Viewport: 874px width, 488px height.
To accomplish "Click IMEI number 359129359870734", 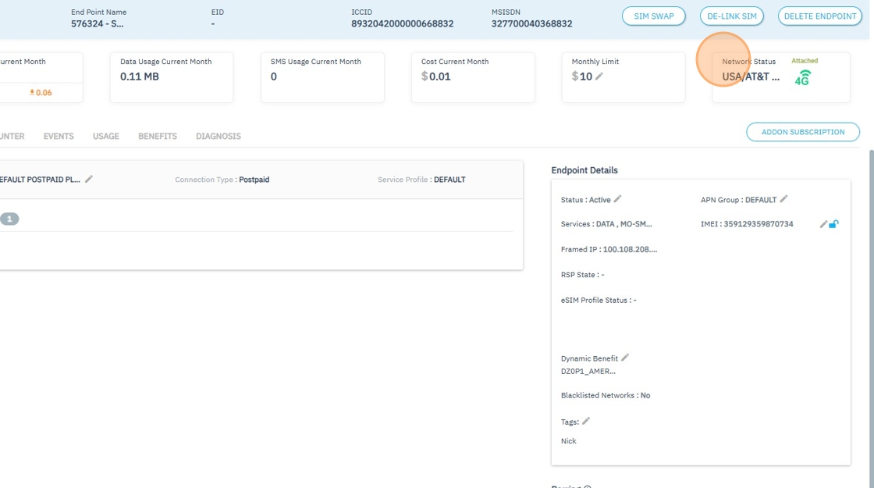I will pyautogui.click(x=758, y=224).
